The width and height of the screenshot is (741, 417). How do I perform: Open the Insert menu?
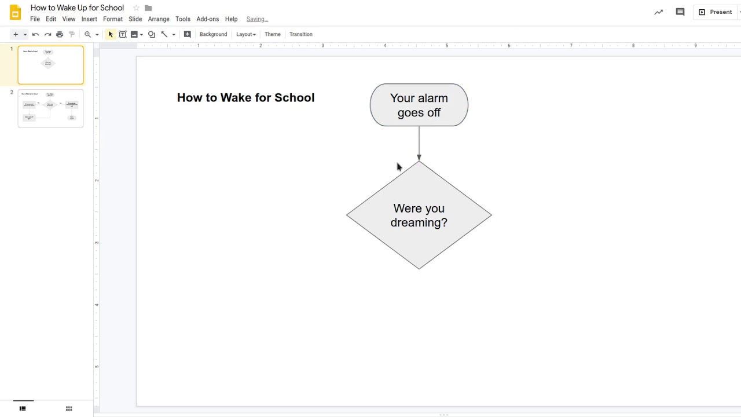(89, 19)
